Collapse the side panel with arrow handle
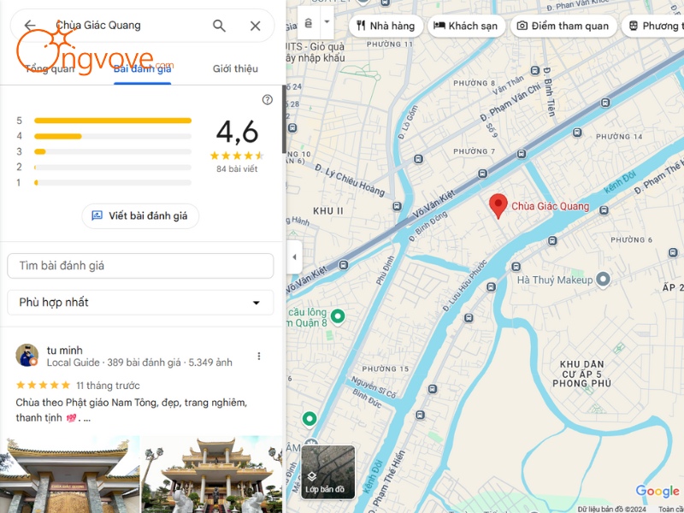Viewport: 684px width, 513px height. (x=294, y=257)
